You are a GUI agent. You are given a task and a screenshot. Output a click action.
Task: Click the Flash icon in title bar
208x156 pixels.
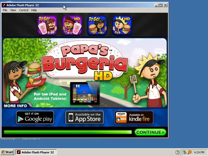[4, 5]
